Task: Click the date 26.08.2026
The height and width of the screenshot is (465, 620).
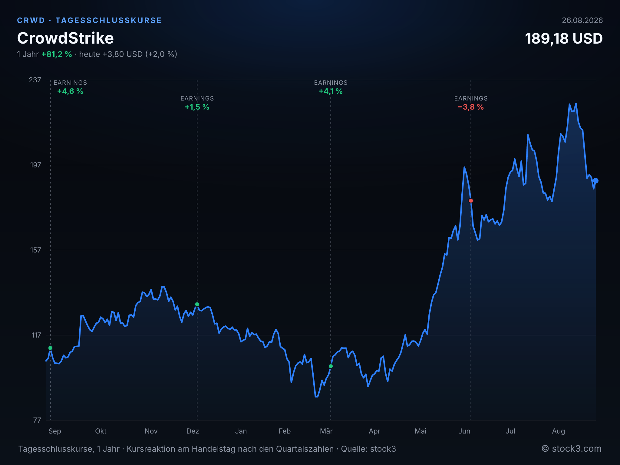Action: (x=582, y=20)
